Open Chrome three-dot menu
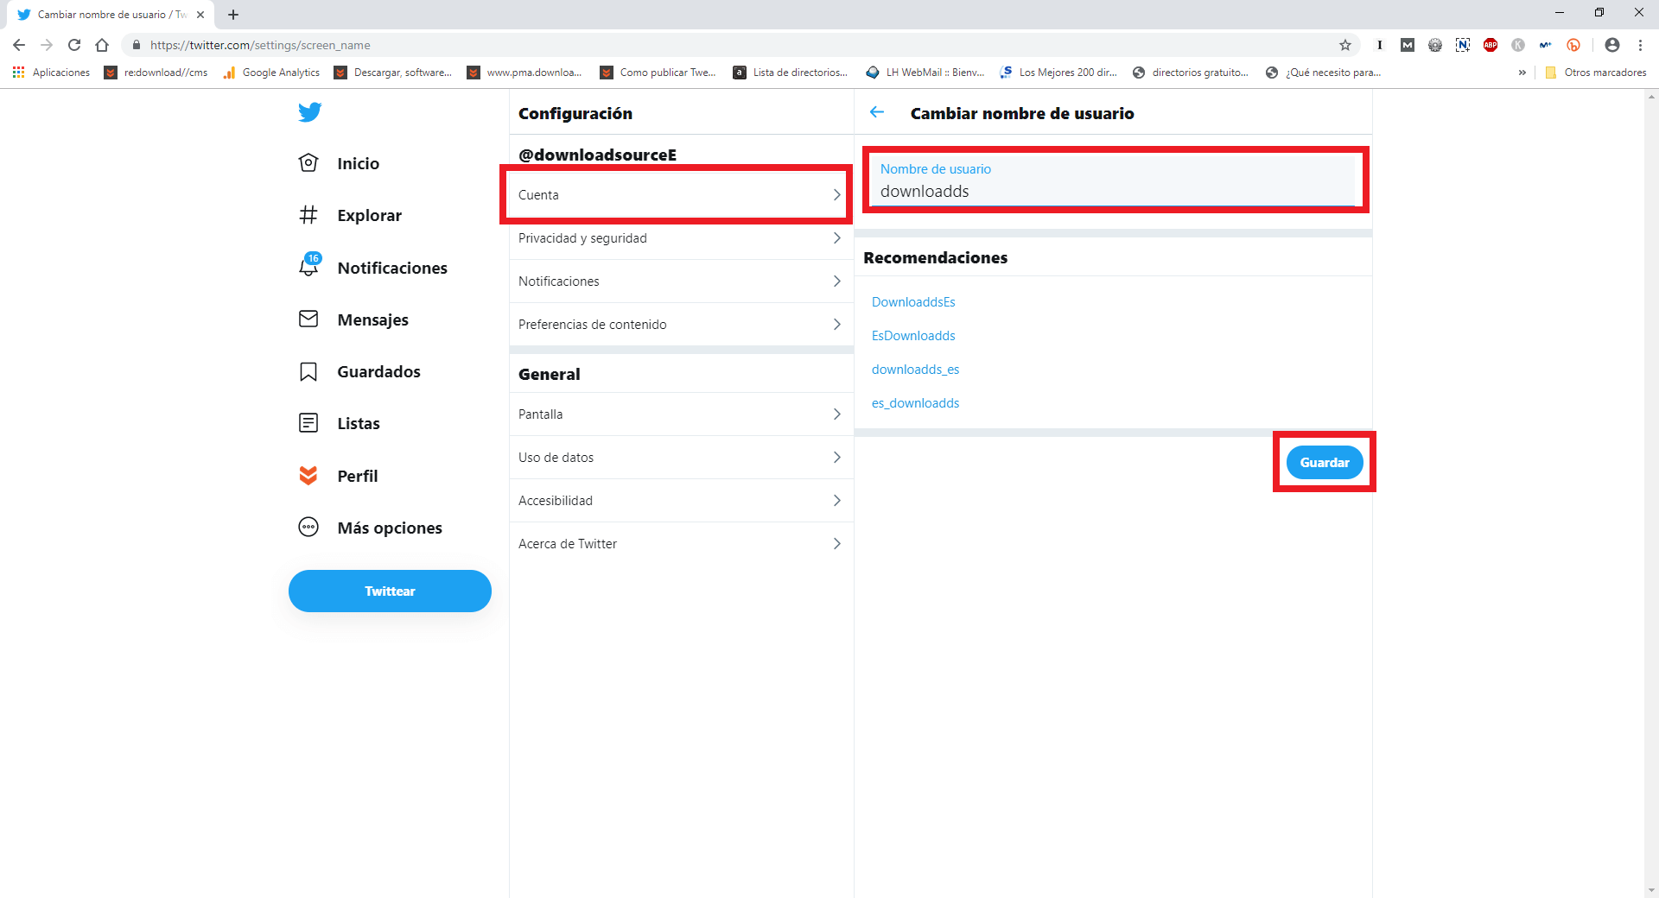This screenshot has height=898, width=1659. [1640, 45]
